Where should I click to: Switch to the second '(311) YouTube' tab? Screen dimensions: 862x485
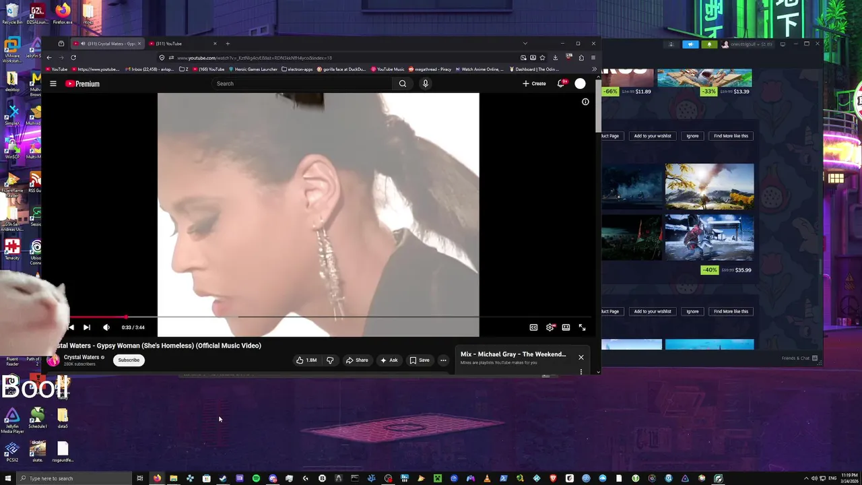click(x=182, y=44)
